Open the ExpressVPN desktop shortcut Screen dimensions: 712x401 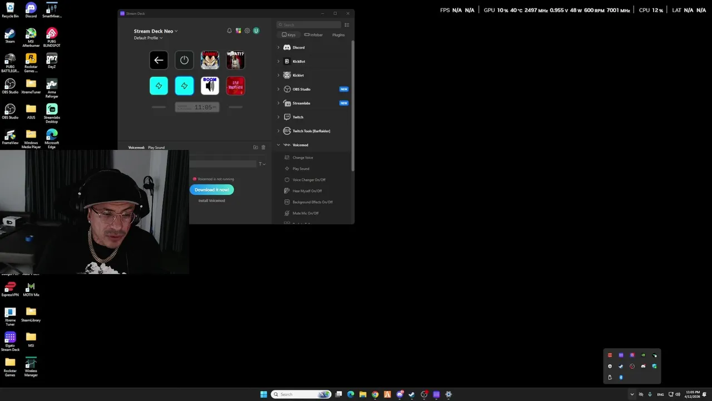pos(10,290)
